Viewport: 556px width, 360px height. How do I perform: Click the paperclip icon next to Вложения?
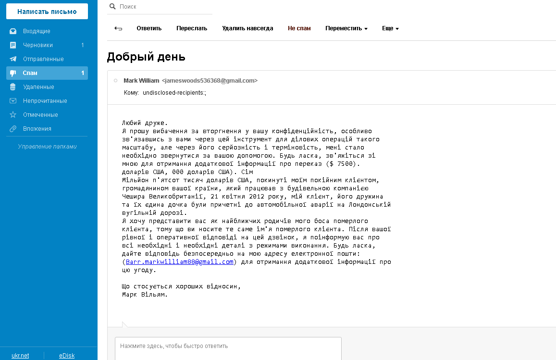point(13,129)
